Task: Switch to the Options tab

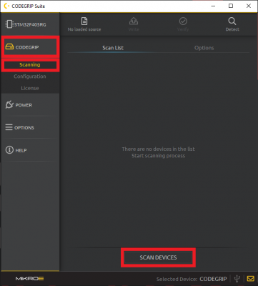Action: tap(204, 48)
